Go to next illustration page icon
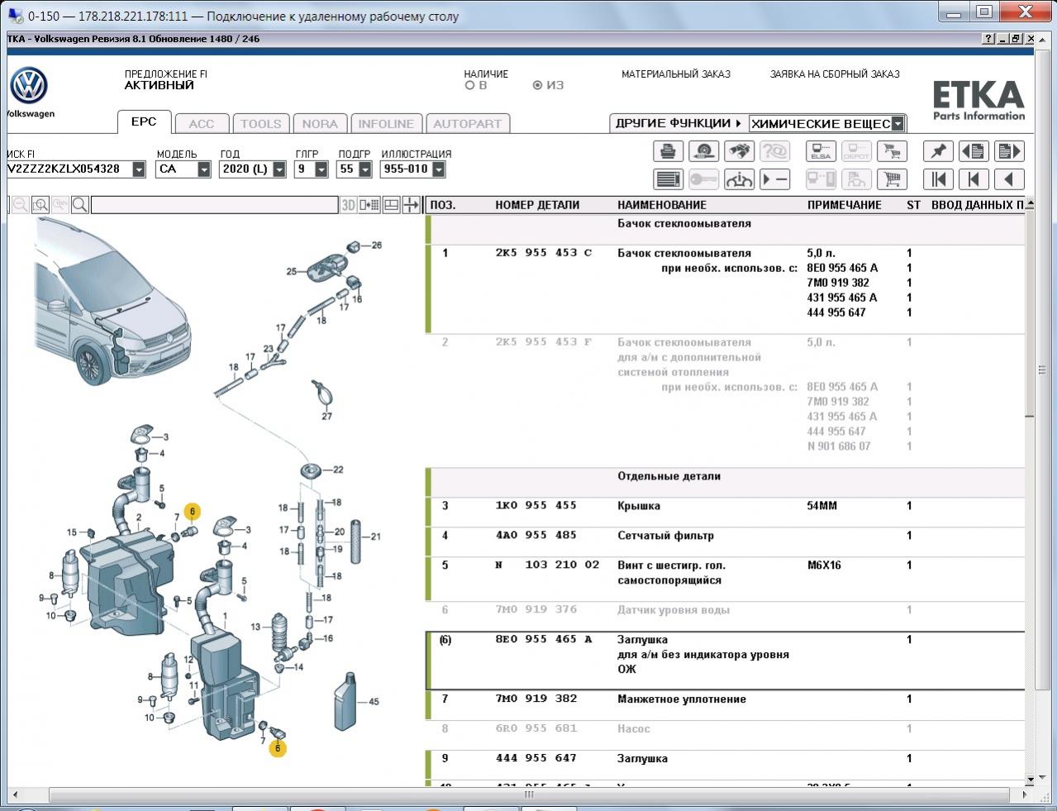Viewport: 1057px width, 811px height. coord(1009,151)
